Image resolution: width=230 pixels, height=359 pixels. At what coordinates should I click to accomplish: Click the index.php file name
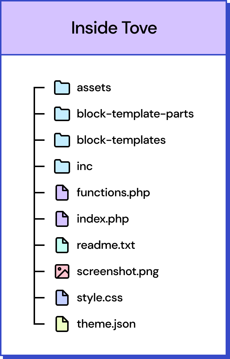coord(103,219)
